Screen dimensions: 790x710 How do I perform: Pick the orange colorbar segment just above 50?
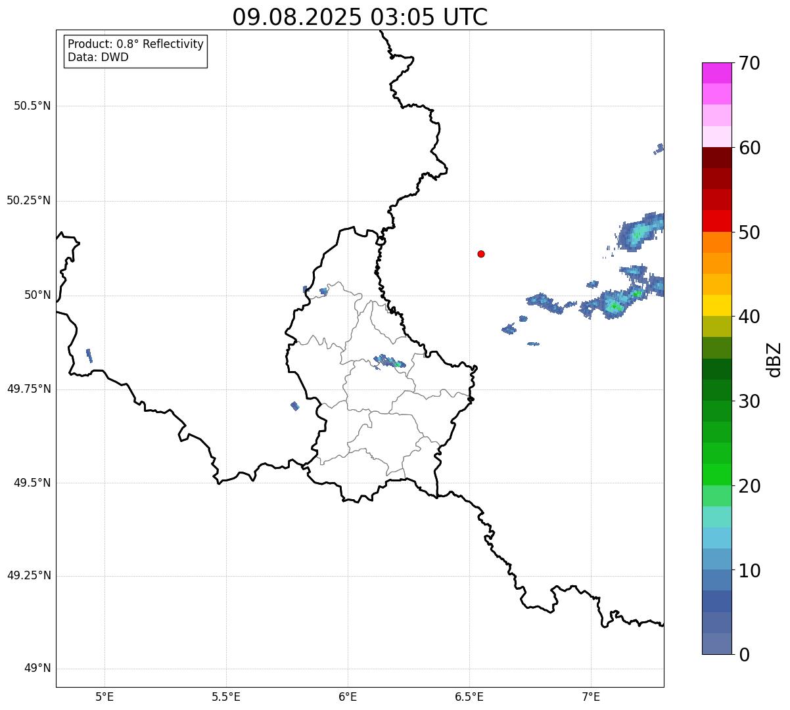pos(717,242)
